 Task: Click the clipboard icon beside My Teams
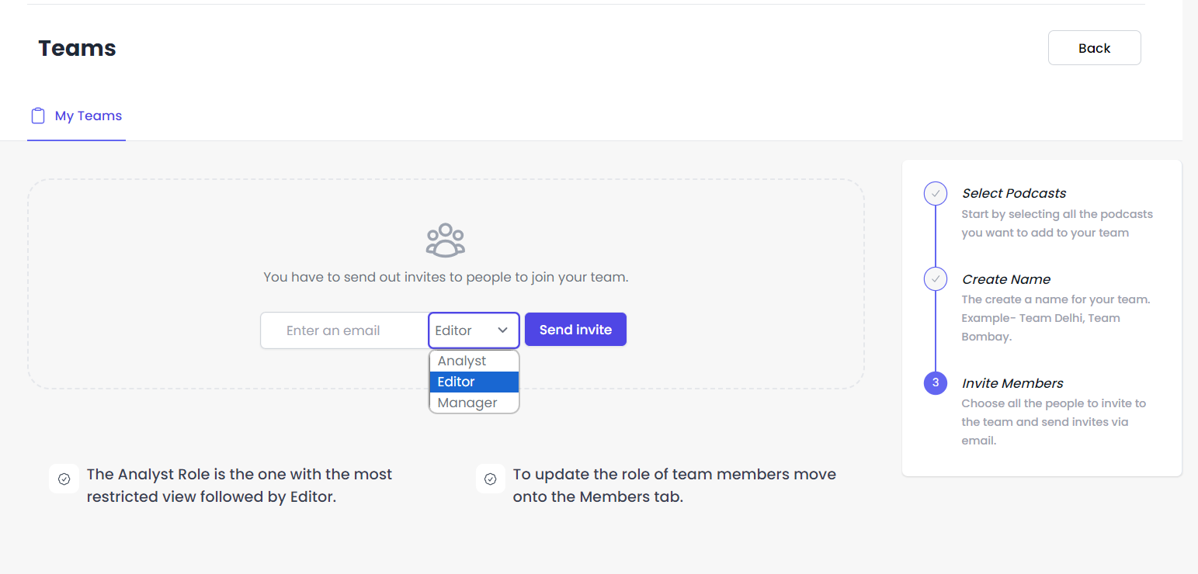(37, 114)
